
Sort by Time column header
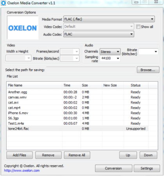(71, 85)
